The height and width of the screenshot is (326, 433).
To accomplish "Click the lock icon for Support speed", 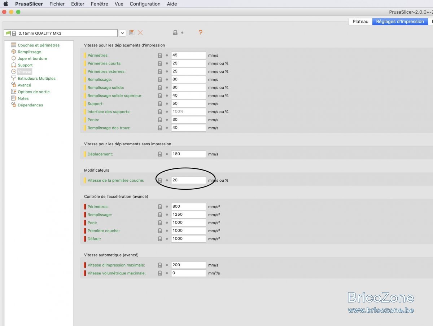I will pyautogui.click(x=160, y=103).
